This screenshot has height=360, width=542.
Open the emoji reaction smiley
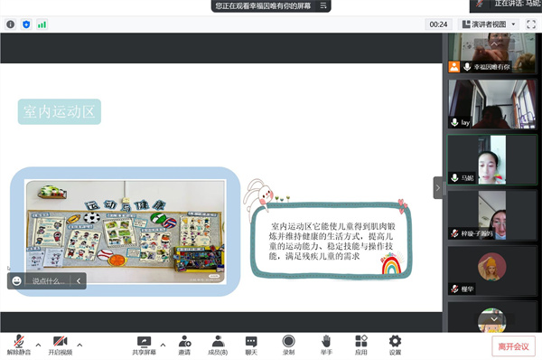[x=16, y=280]
